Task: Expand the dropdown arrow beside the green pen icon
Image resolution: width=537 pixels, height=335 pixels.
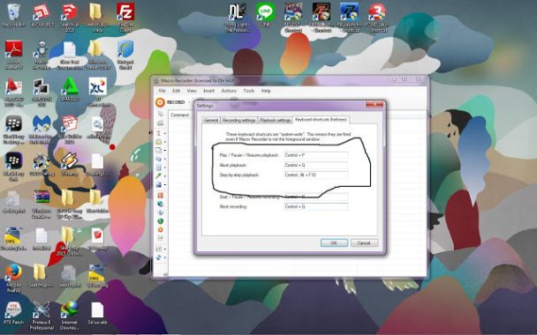Action: (165, 176)
